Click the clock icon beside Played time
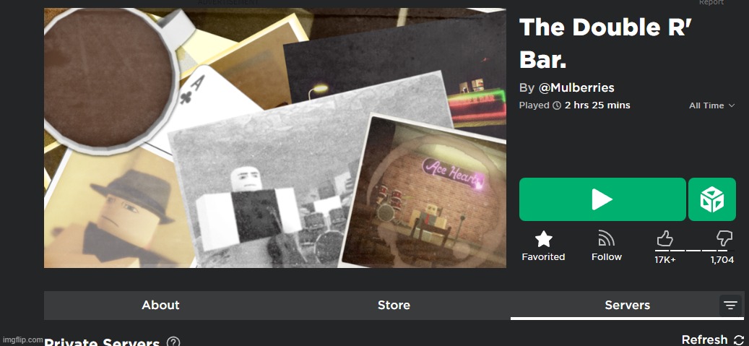749x346 pixels. (x=556, y=105)
